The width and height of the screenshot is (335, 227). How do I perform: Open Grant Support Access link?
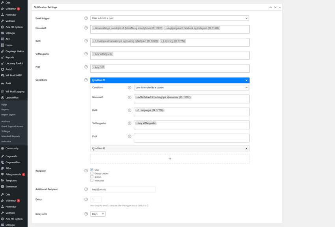(x=12, y=127)
